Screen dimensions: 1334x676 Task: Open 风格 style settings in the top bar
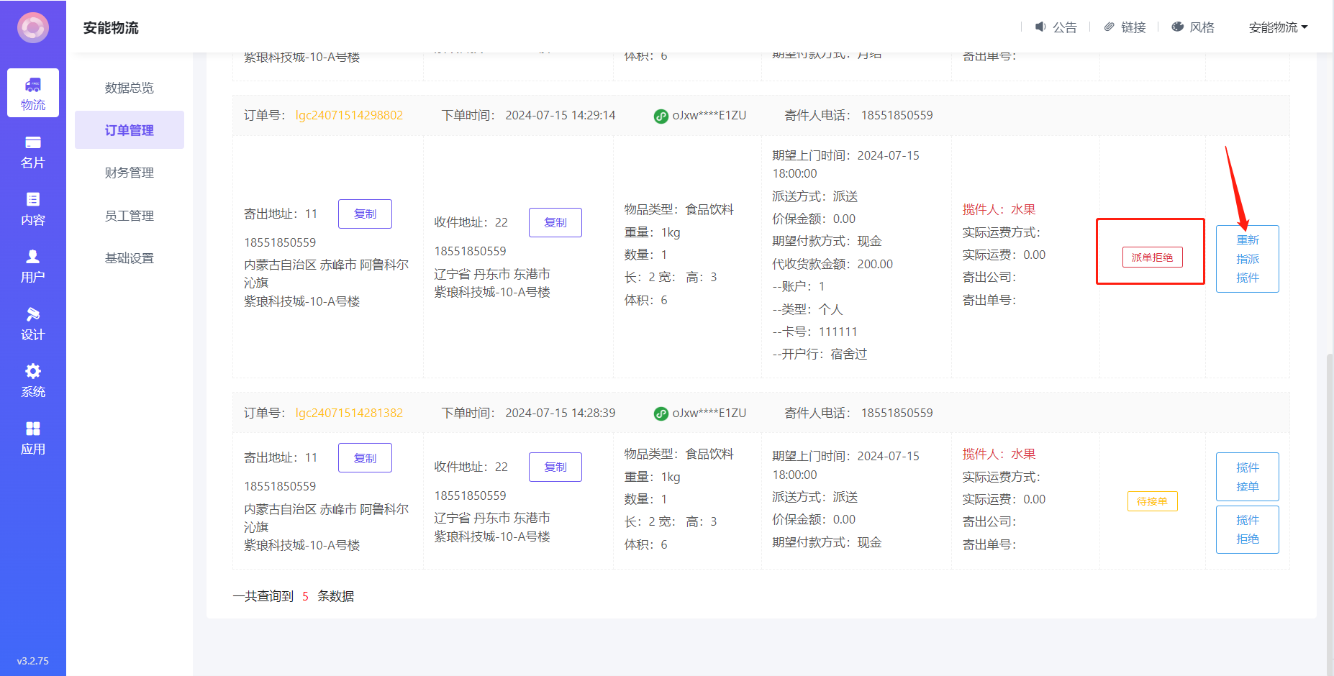click(1193, 27)
